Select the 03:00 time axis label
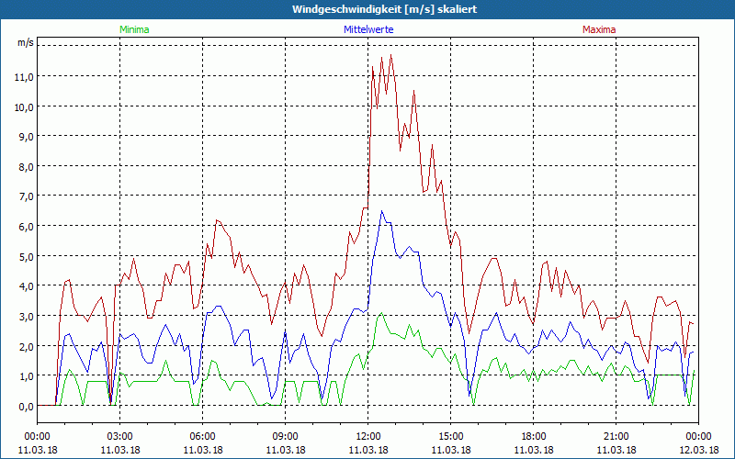 pyautogui.click(x=120, y=436)
